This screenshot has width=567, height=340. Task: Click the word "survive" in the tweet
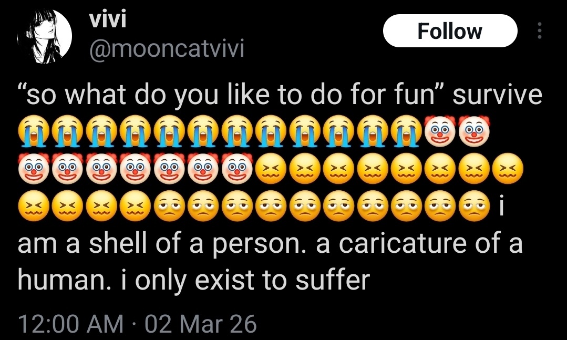point(497,95)
